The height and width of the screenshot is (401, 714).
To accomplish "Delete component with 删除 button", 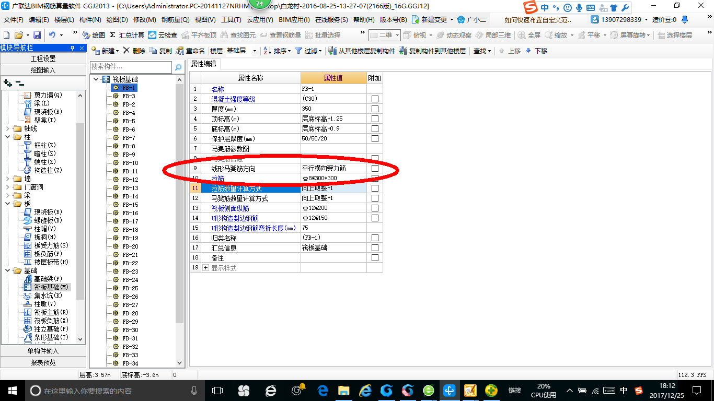I will click(x=134, y=51).
